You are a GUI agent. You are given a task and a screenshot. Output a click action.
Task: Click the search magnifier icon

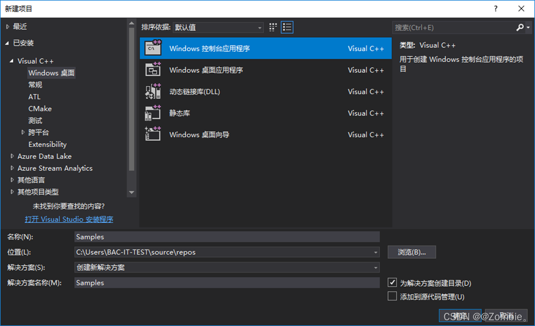pyautogui.click(x=520, y=27)
